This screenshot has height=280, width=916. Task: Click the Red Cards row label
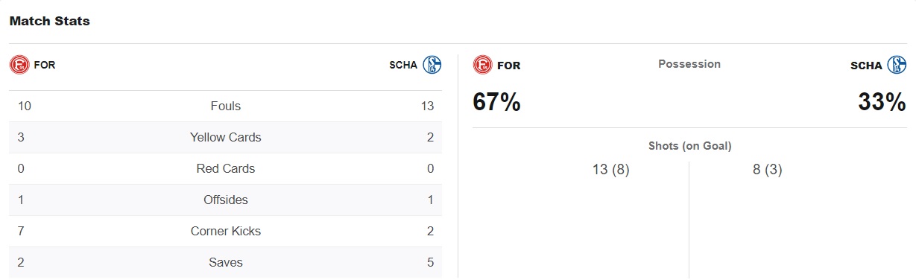(226, 168)
